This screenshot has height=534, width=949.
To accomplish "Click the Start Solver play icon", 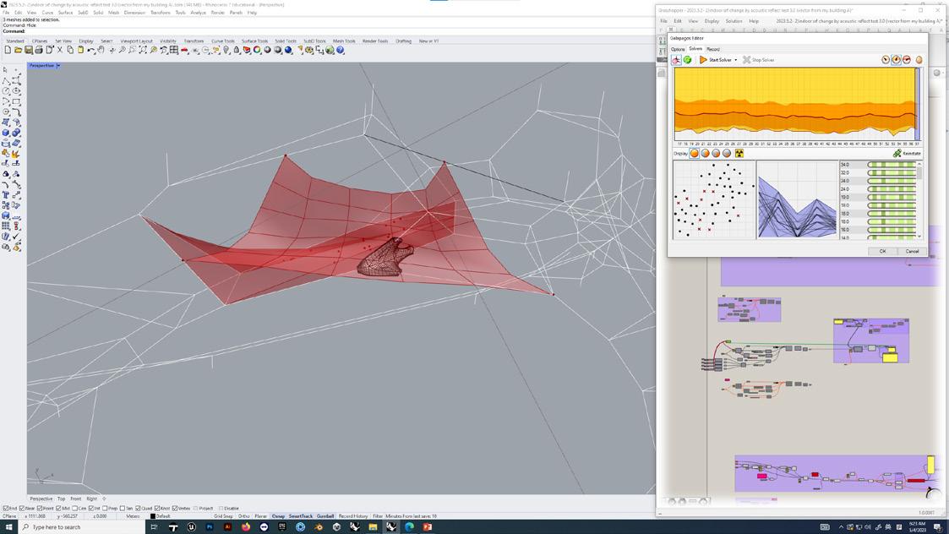I will pyautogui.click(x=703, y=60).
